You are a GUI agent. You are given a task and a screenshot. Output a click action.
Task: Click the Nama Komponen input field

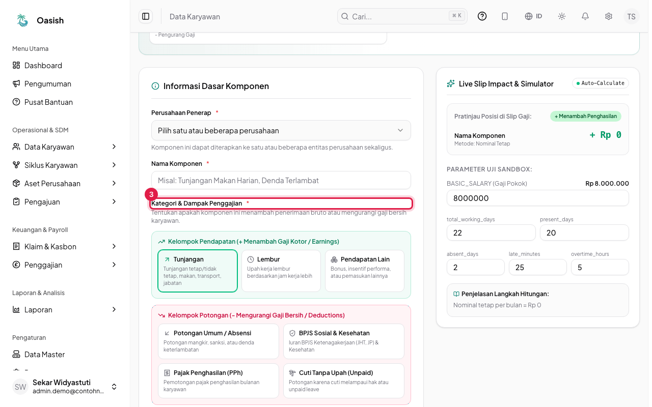click(x=281, y=180)
